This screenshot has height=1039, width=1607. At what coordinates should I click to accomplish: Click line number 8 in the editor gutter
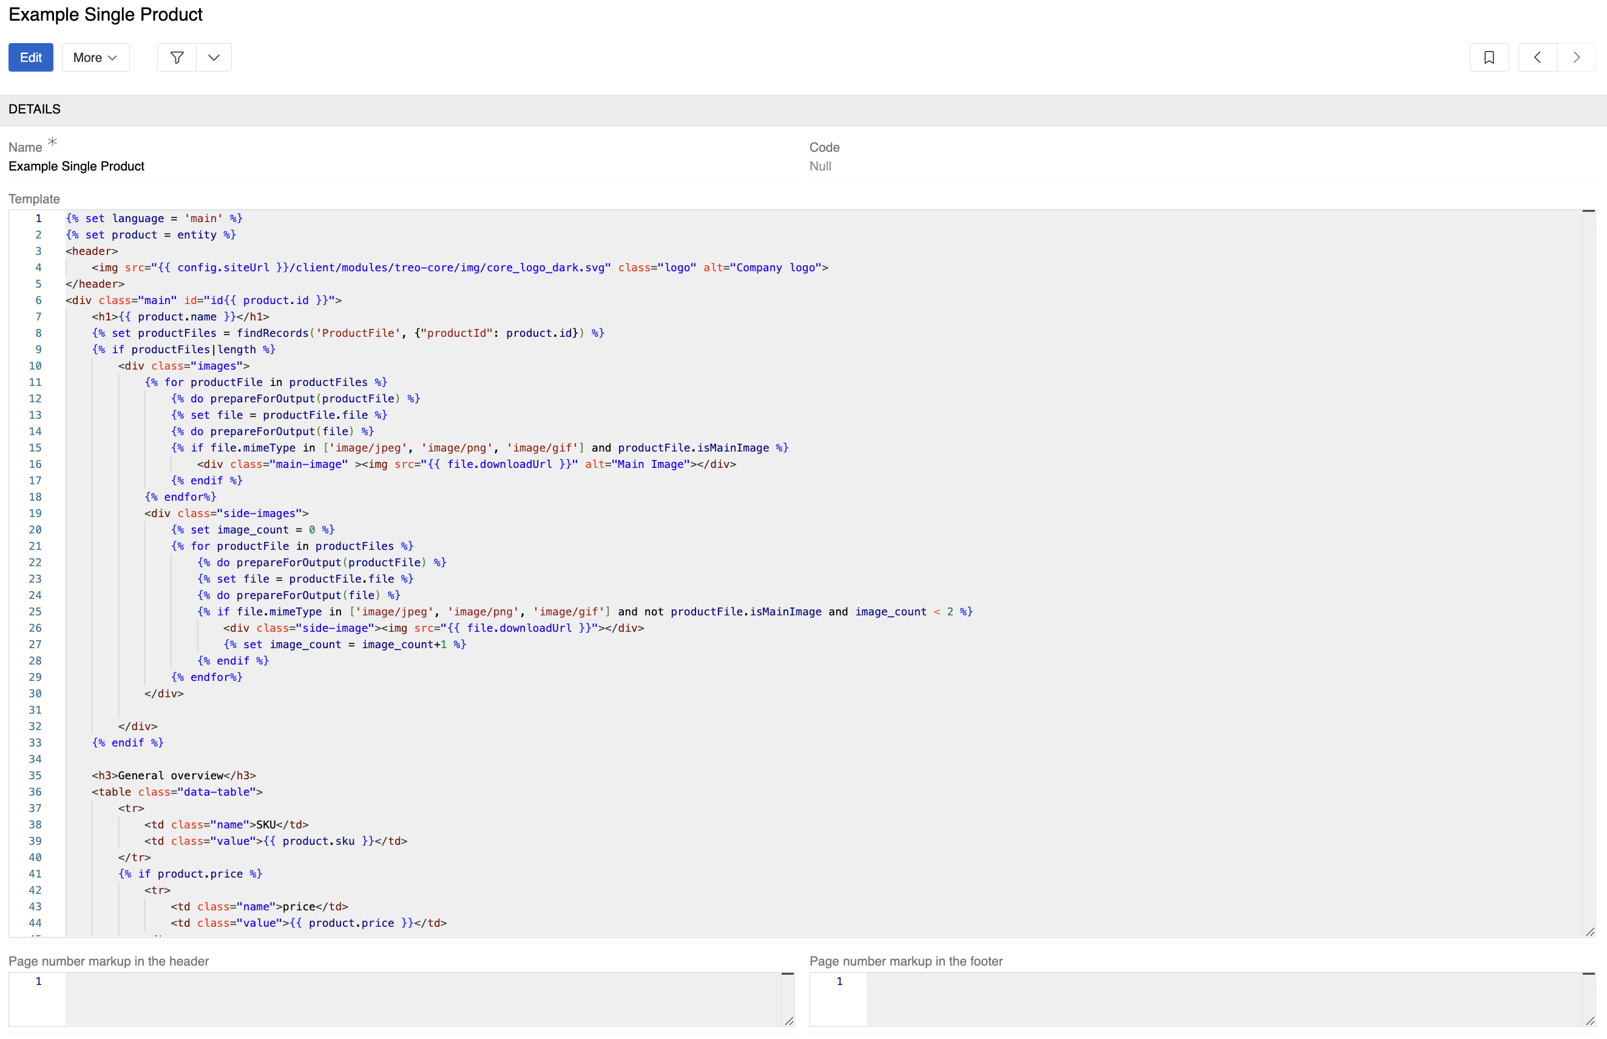38,333
